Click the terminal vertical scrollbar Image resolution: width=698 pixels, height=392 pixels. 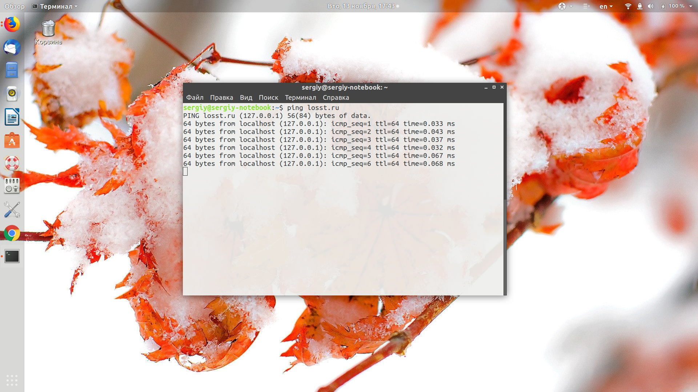pos(505,199)
